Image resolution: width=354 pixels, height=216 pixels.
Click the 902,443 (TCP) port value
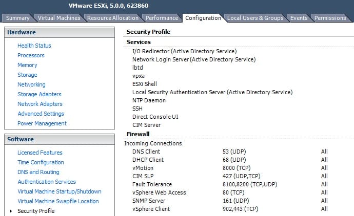(240, 209)
